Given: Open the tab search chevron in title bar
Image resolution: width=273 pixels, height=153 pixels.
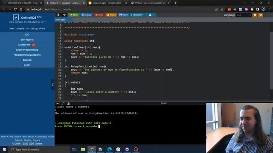Looking at the screenshot, I should tap(244, 3).
